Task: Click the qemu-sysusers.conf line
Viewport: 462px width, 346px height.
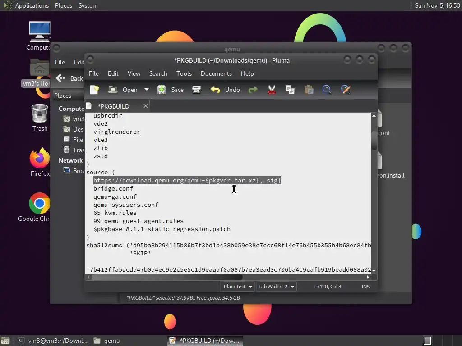Action: click(126, 205)
